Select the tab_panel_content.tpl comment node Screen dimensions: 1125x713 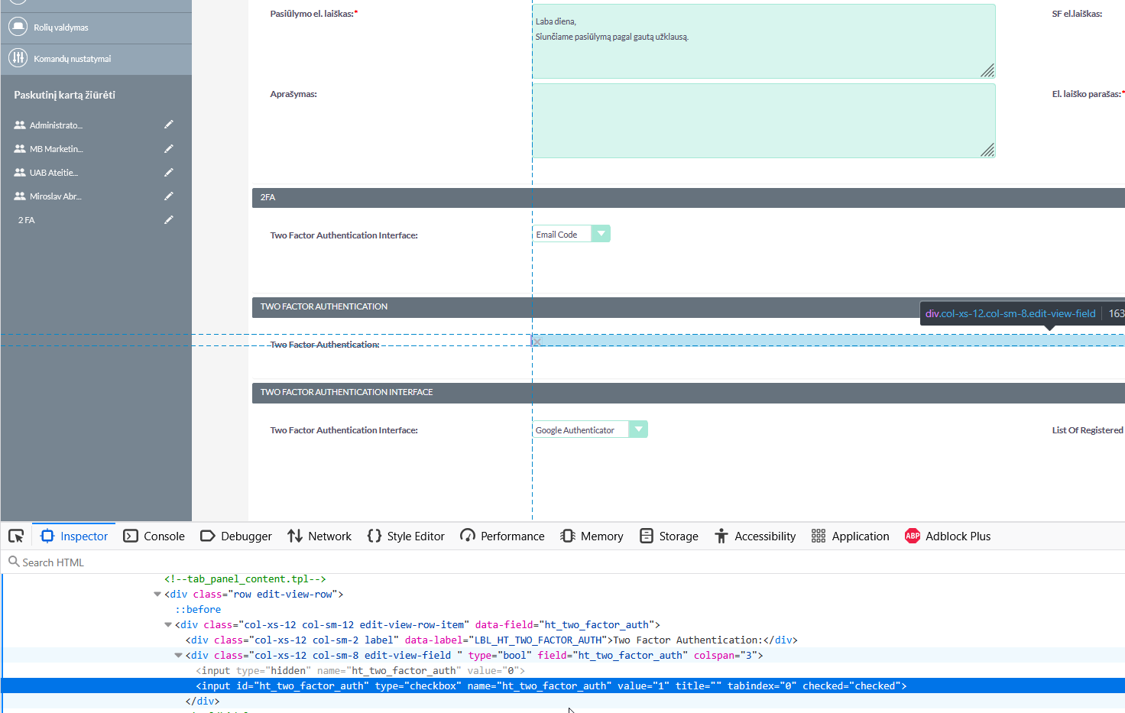click(245, 579)
